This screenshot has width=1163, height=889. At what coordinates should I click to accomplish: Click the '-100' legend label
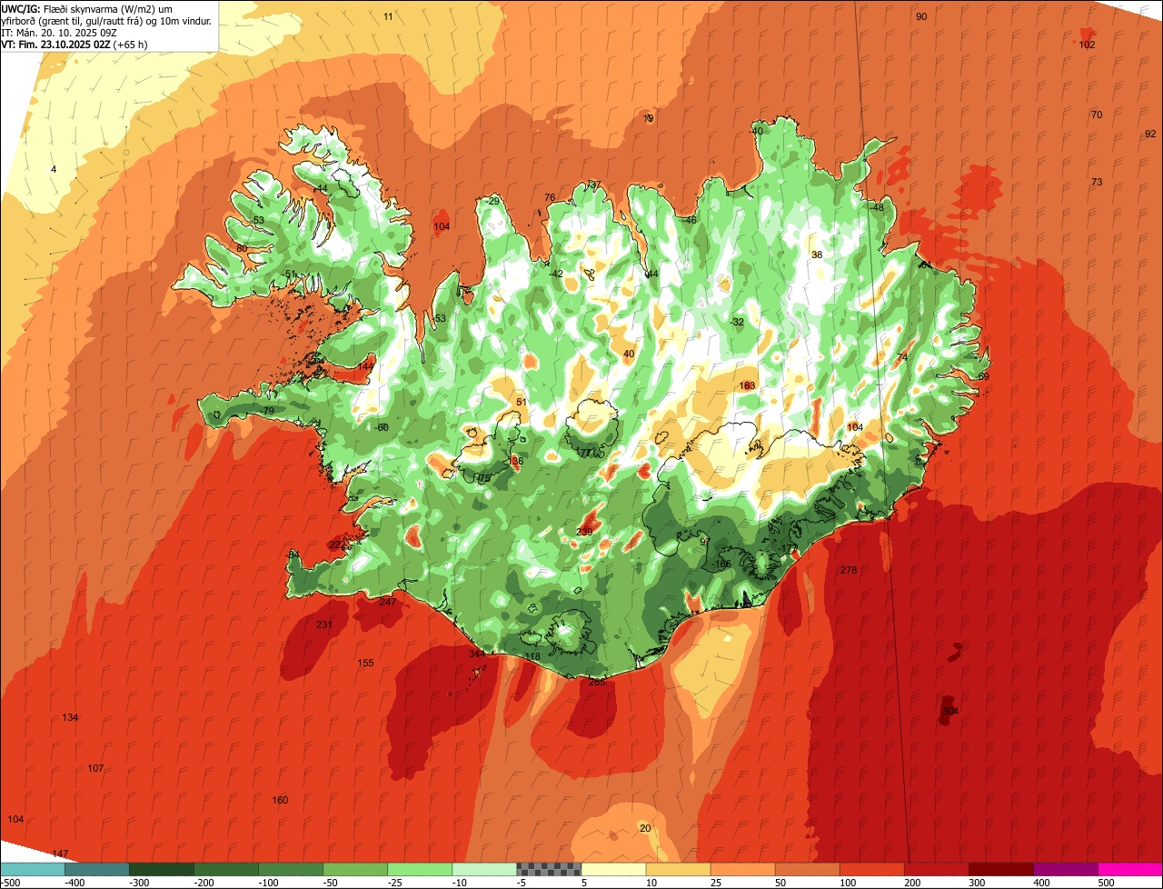click(269, 882)
